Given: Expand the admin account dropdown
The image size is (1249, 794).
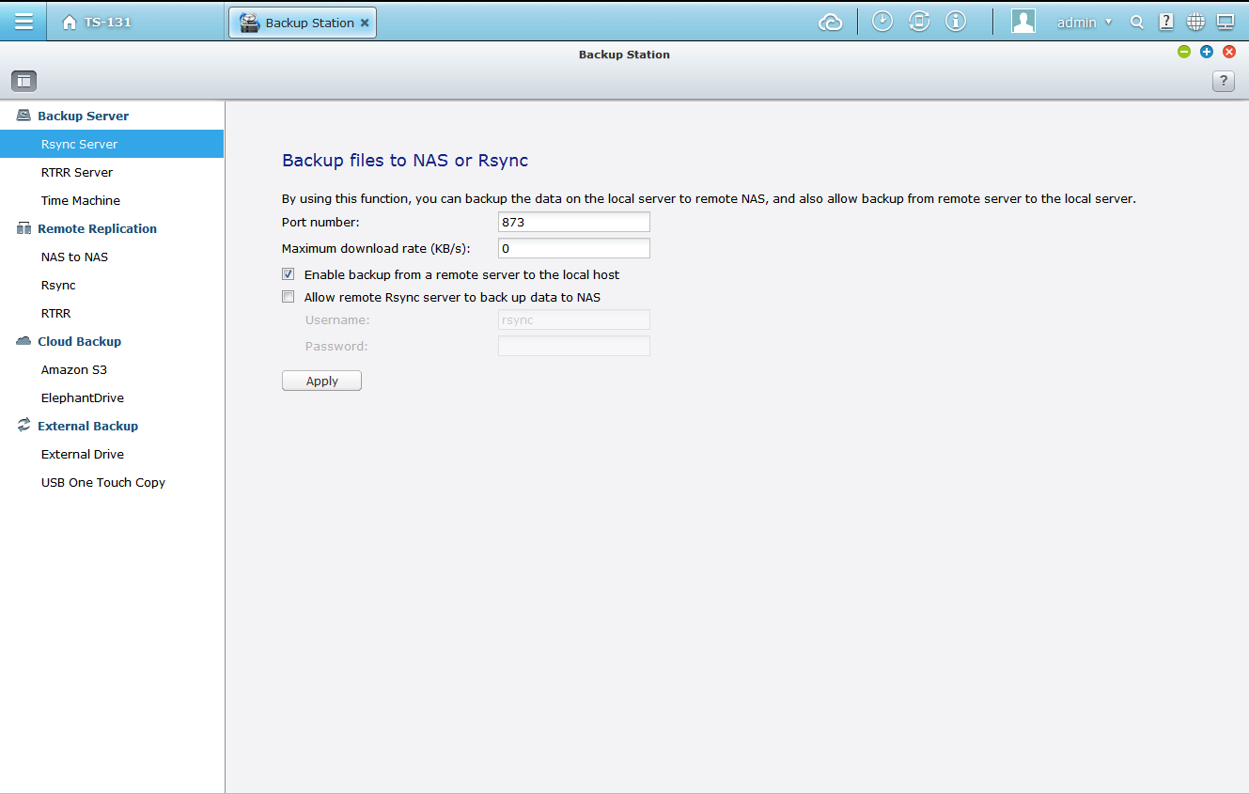Looking at the screenshot, I should point(1085,23).
